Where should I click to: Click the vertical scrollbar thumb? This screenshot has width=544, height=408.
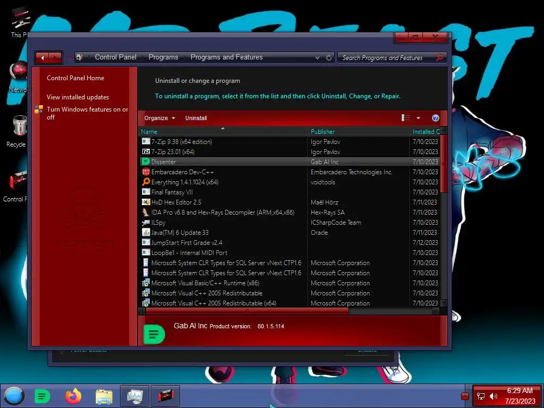pos(444,164)
